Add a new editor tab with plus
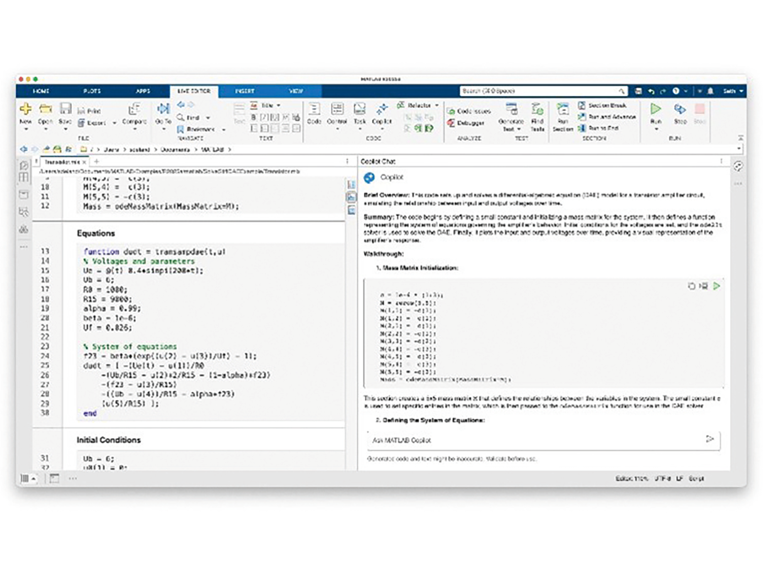Screen dimensions: 763x574 point(96,161)
